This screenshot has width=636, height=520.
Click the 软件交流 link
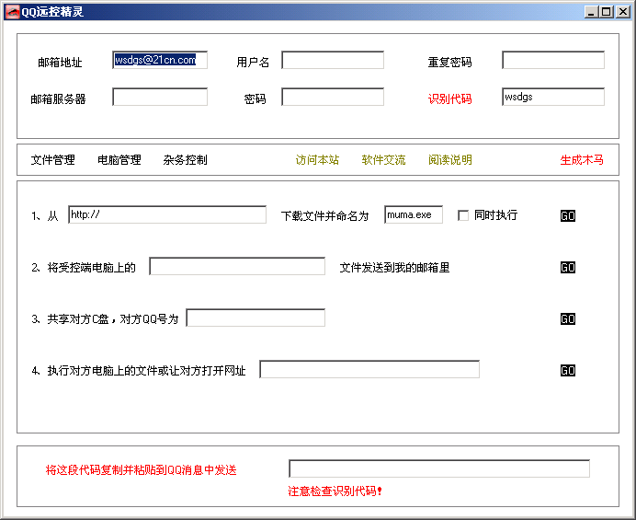[x=383, y=160]
